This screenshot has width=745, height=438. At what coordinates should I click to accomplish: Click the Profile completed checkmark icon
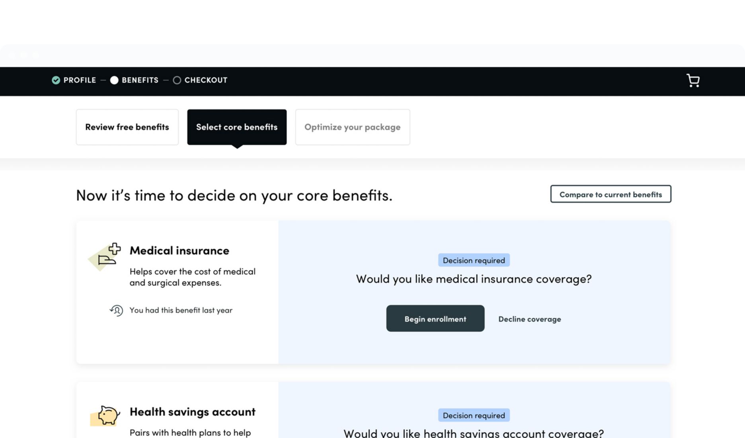(56, 80)
